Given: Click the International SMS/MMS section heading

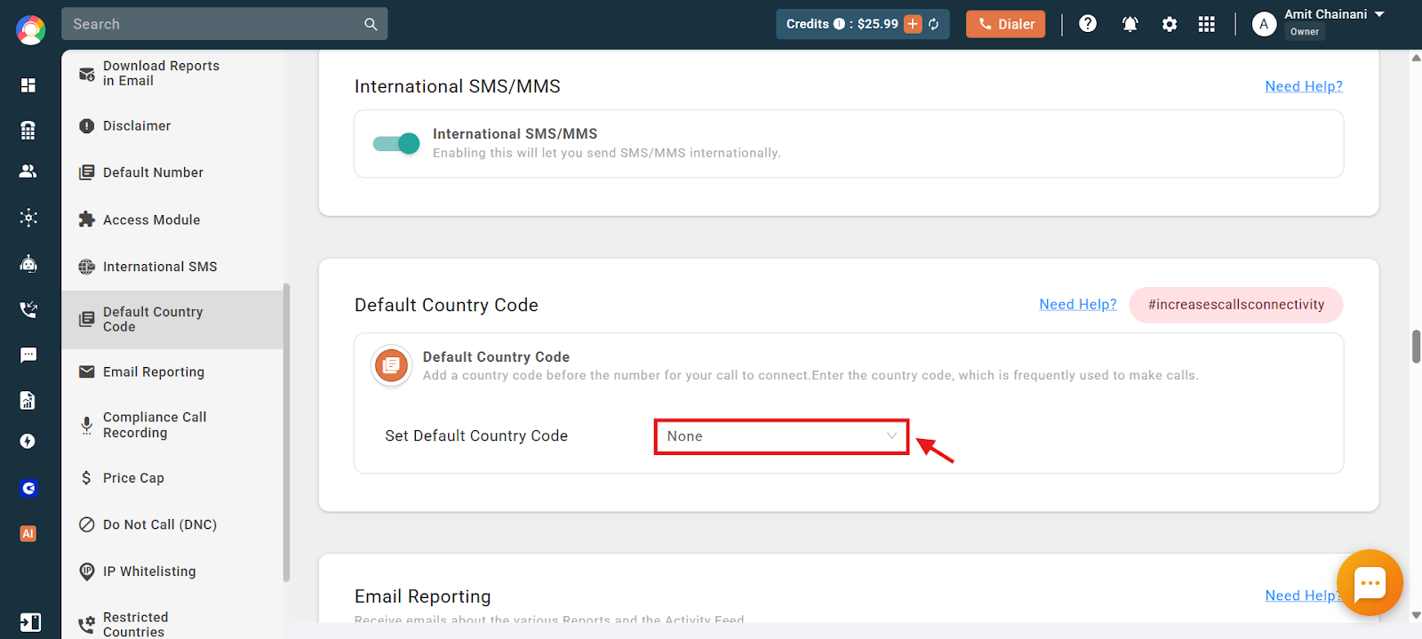Looking at the screenshot, I should tap(458, 86).
